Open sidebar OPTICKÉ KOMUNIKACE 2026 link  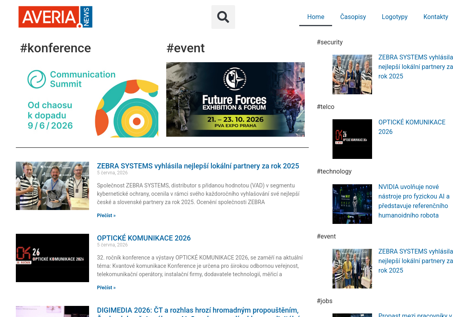pos(412,127)
